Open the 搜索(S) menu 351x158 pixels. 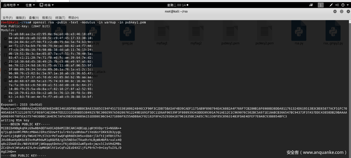tap(47, 18)
